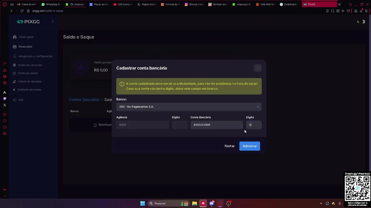
Task: Switch to the Formas de Pa browser tab
Action: [171, 4]
